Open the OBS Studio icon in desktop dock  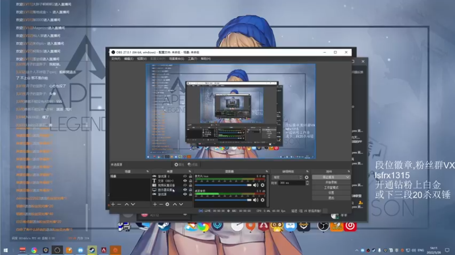point(322,226)
